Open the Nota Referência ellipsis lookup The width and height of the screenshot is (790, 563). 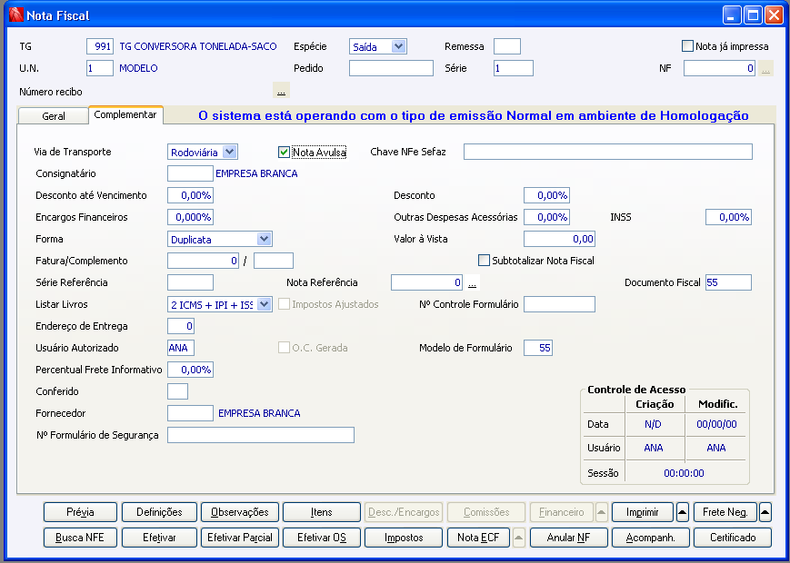[472, 282]
